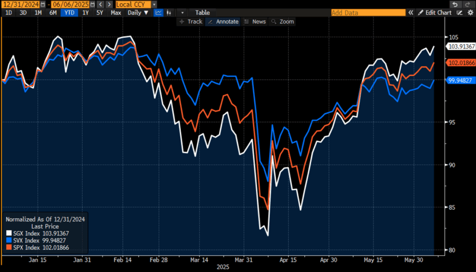Open the Table view

[x=202, y=13]
